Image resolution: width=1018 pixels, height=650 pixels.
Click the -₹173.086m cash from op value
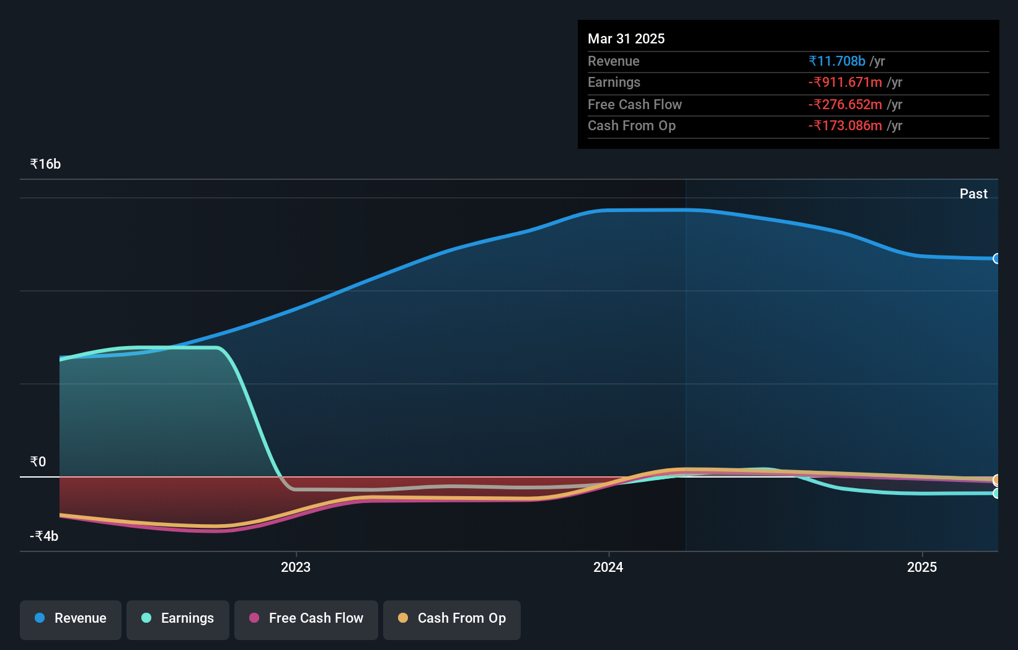(845, 125)
